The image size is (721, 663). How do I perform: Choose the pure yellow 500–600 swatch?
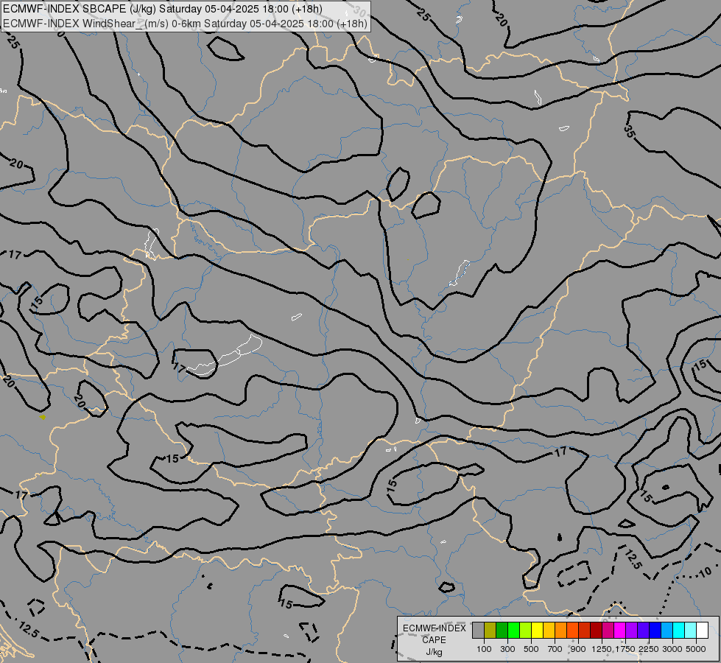point(537,630)
